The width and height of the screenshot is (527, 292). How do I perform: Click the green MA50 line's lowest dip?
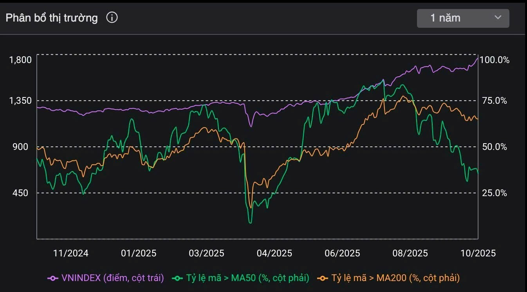250,222
